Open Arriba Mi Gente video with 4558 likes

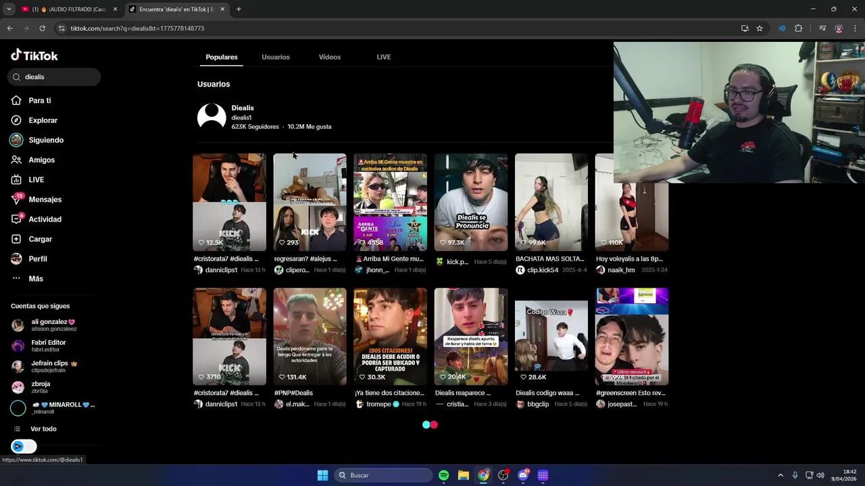pos(390,202)
